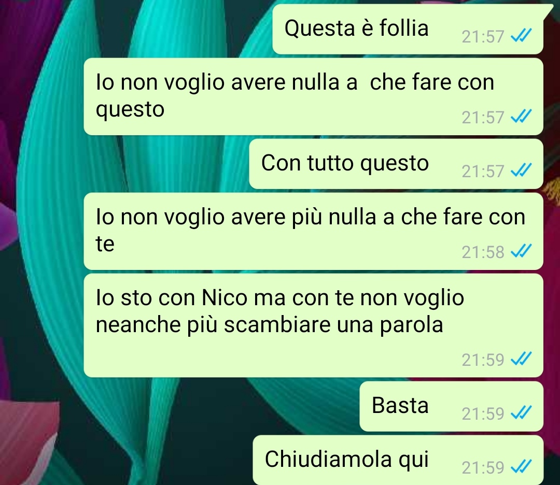Tap the read ticks beside "Chiudiamola qui"
Screen dimensions: 560x485
click(522, 466)
